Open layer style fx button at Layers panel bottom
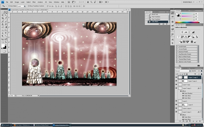204x127 pixels. (183, 121)
